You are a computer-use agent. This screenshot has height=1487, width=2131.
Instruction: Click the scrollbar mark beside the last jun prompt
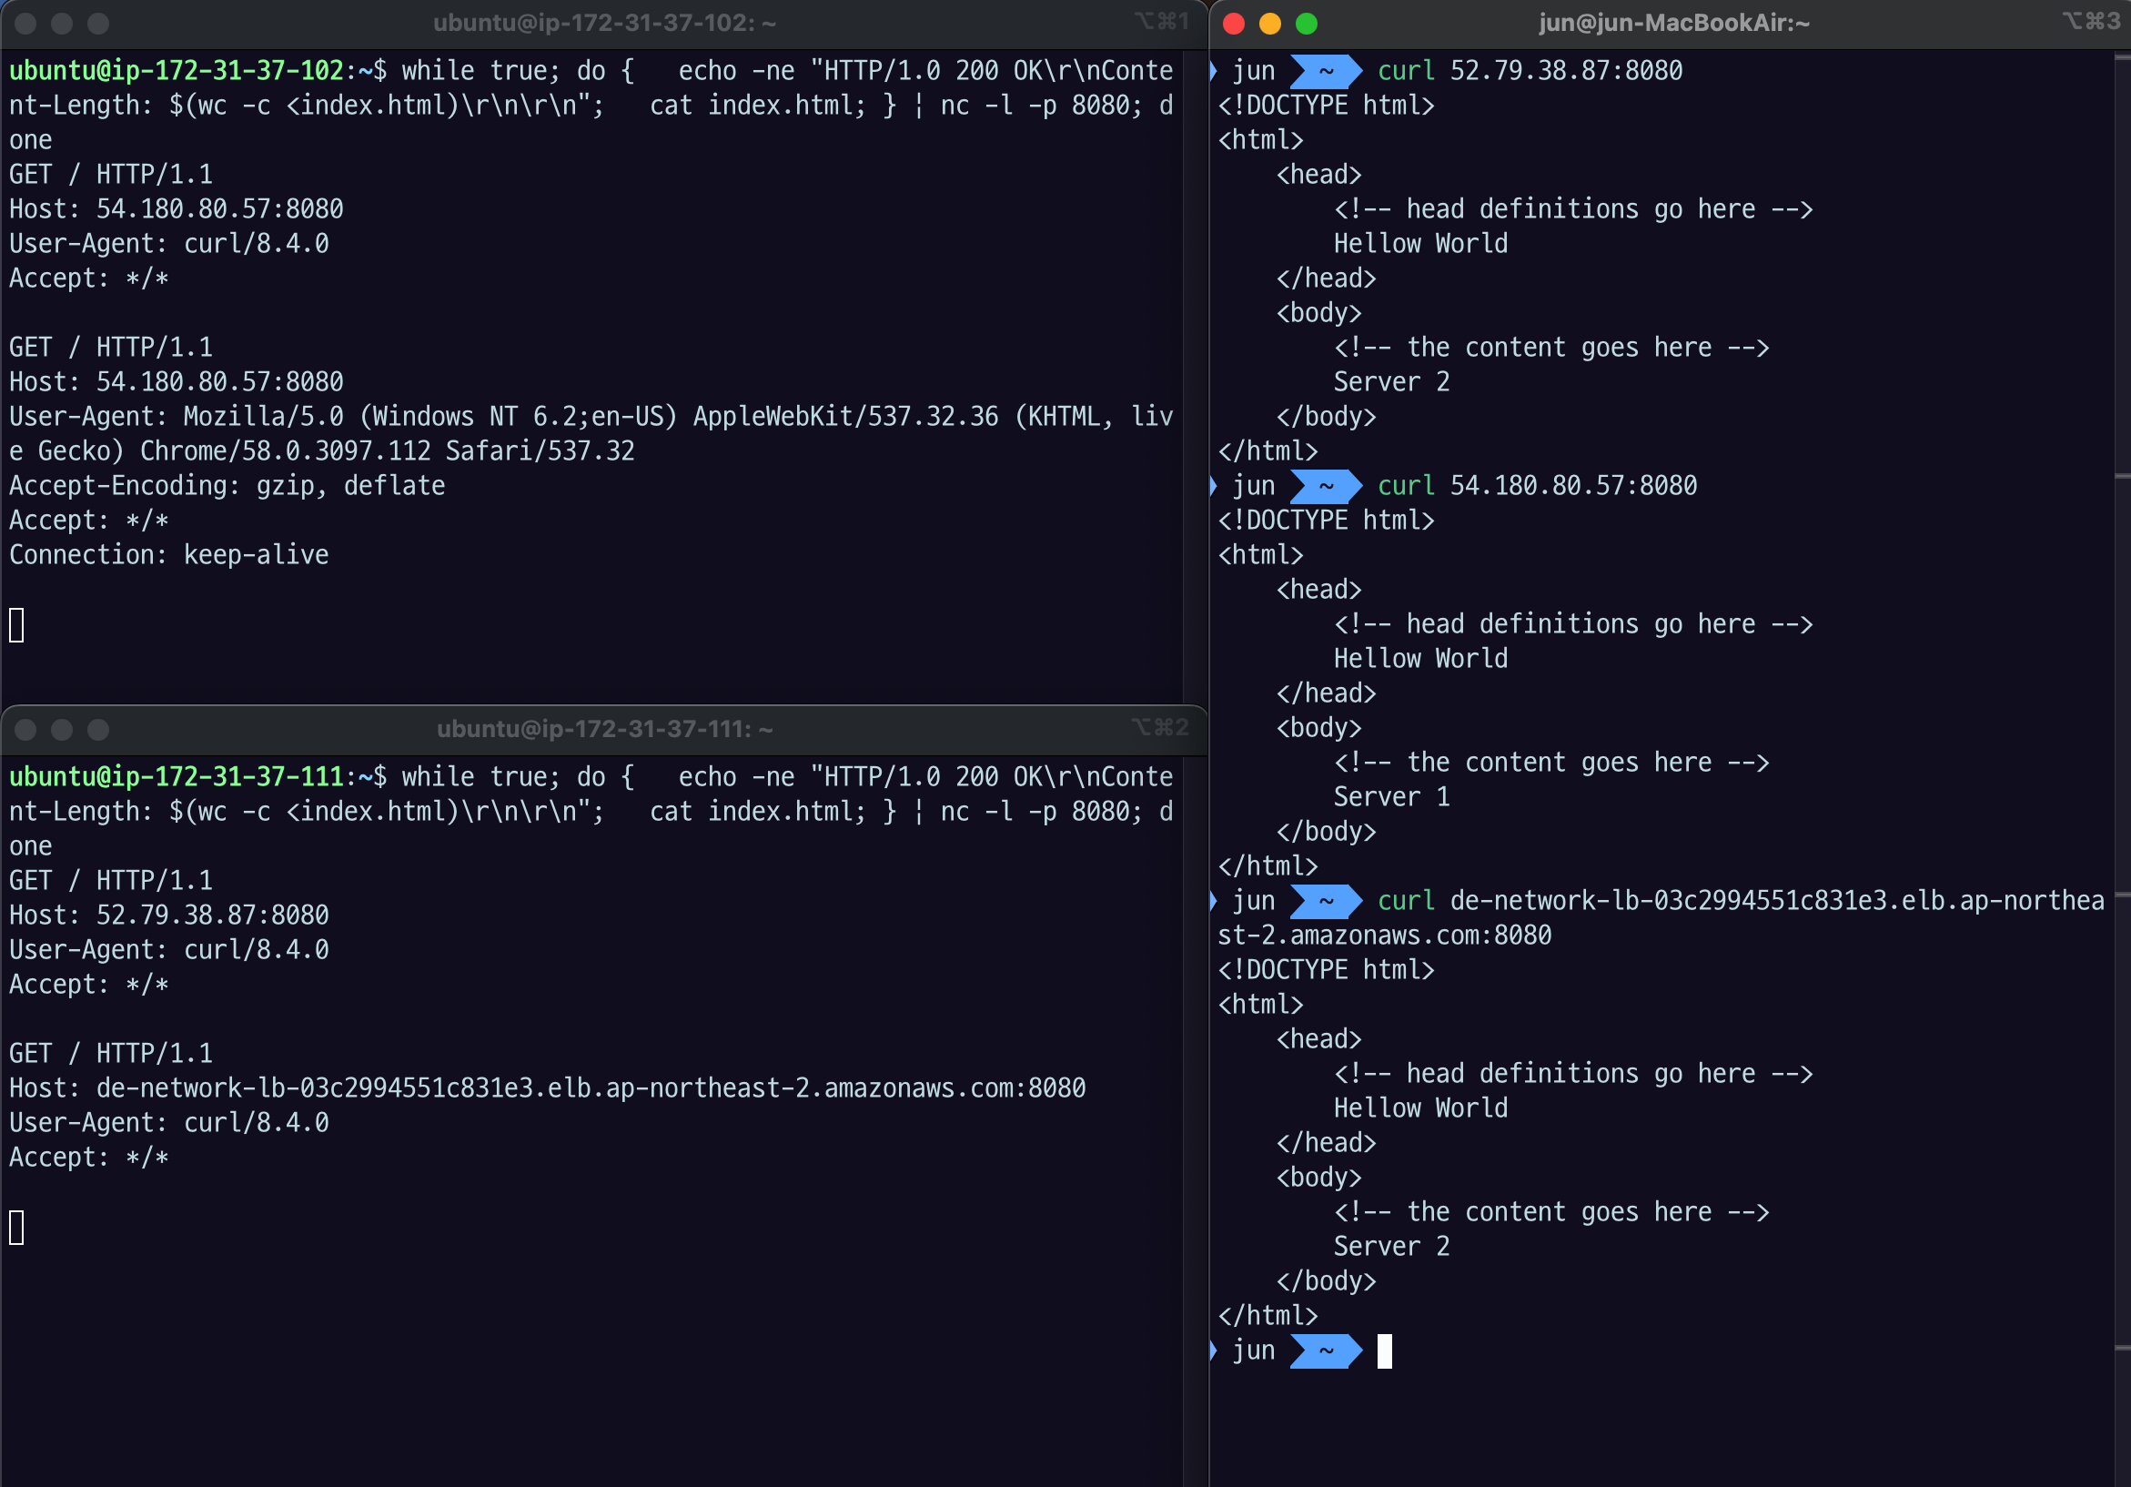[2122, 1347]
